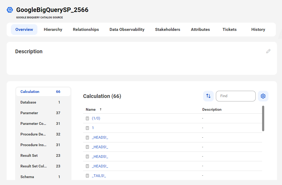This screenshot has width=282, height=185.
Task: Sort by the Name column ascending arrow
Action: pos(101,109)
